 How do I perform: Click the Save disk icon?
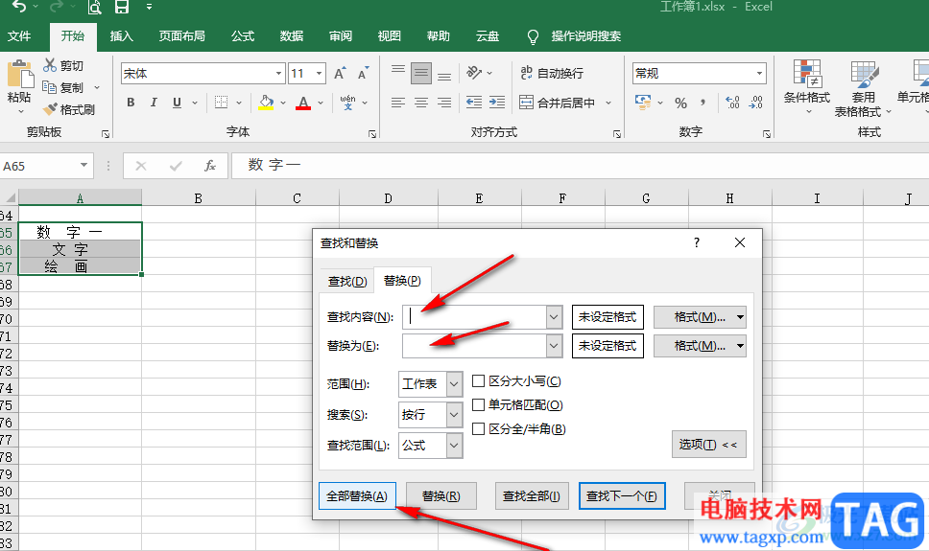122,7
